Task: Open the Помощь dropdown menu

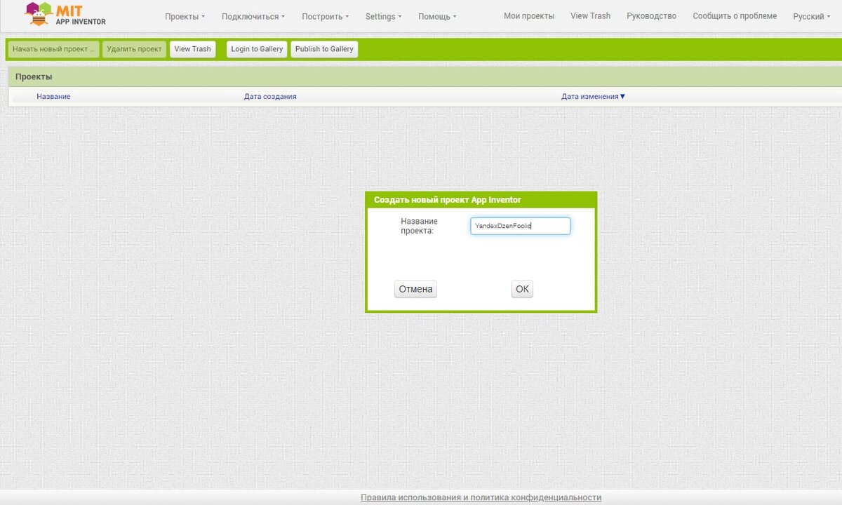Action: pos(437,16)
